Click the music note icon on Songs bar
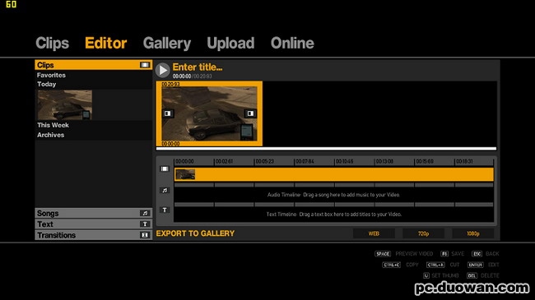This screenshot has height=300, width=535. [x=145, y=214]
